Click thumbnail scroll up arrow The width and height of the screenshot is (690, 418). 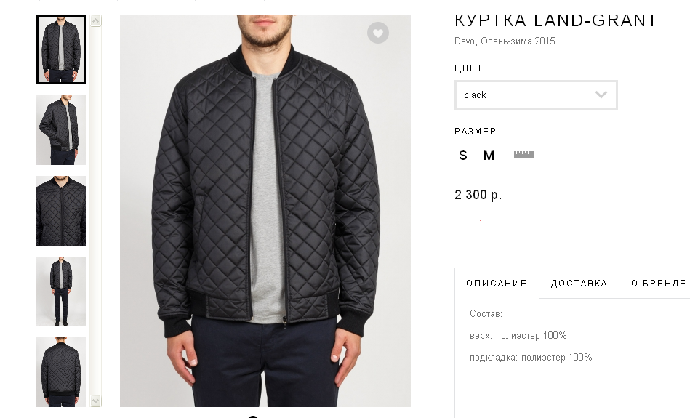click(x=95, y=20)
